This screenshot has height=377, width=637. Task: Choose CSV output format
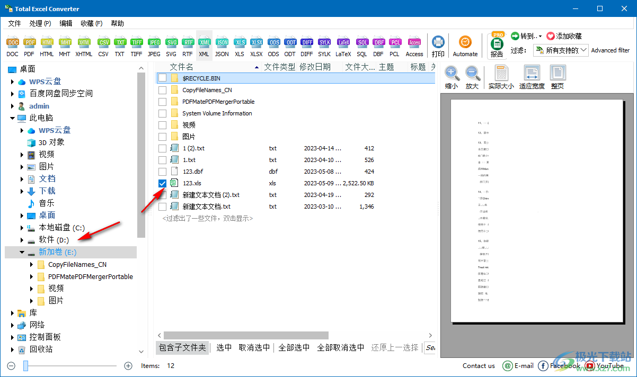pos(103,47)
